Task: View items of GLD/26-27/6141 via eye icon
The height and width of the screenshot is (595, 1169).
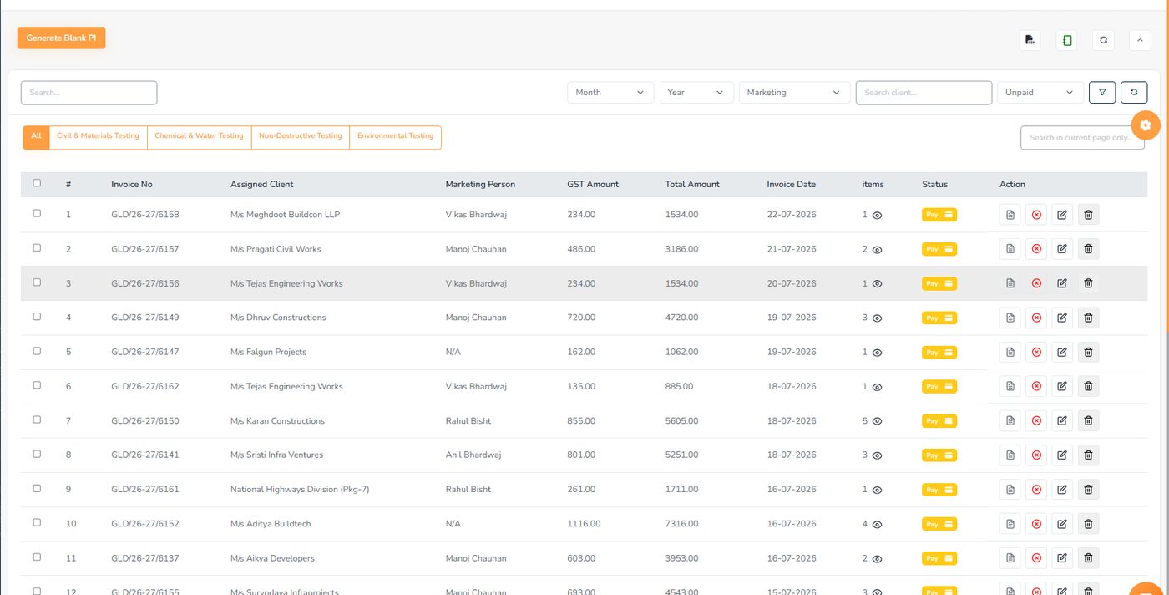Action: [878, 455]
